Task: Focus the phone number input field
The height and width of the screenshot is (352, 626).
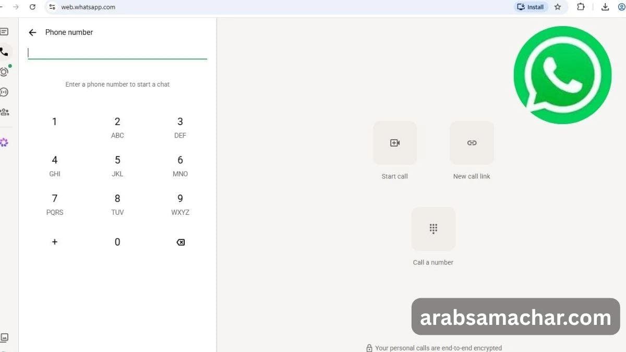Action: [117, 53]
